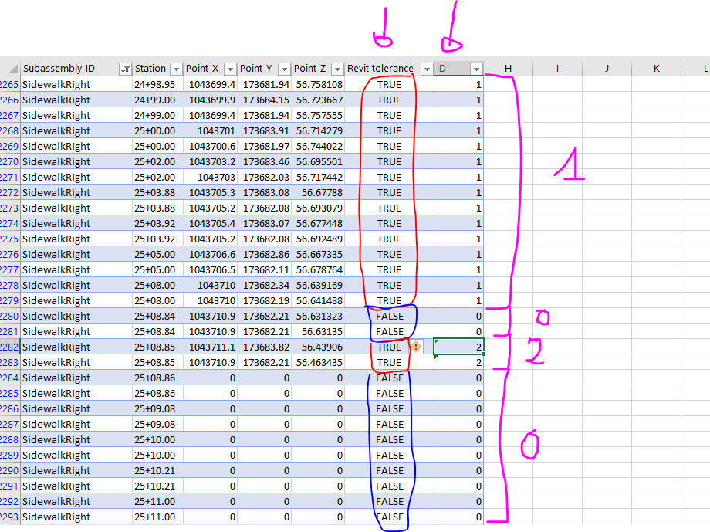Select SidewalkRight cell in row 2284
Screen dimensions: 710x532
click(x=76, y=378)
